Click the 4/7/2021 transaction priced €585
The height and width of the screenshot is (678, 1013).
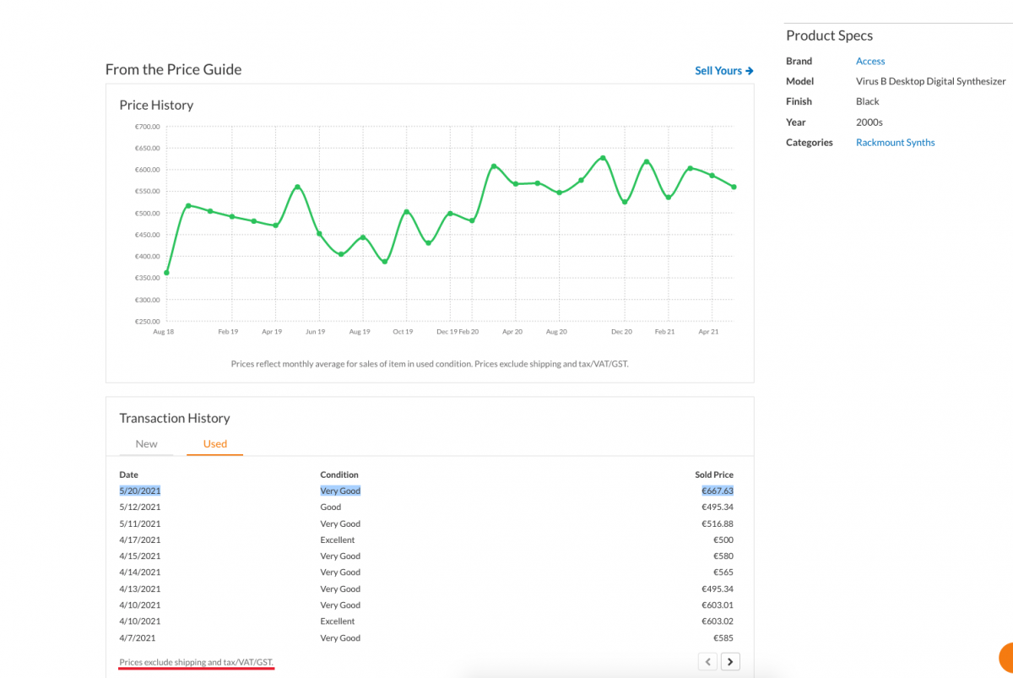[426, 638]
